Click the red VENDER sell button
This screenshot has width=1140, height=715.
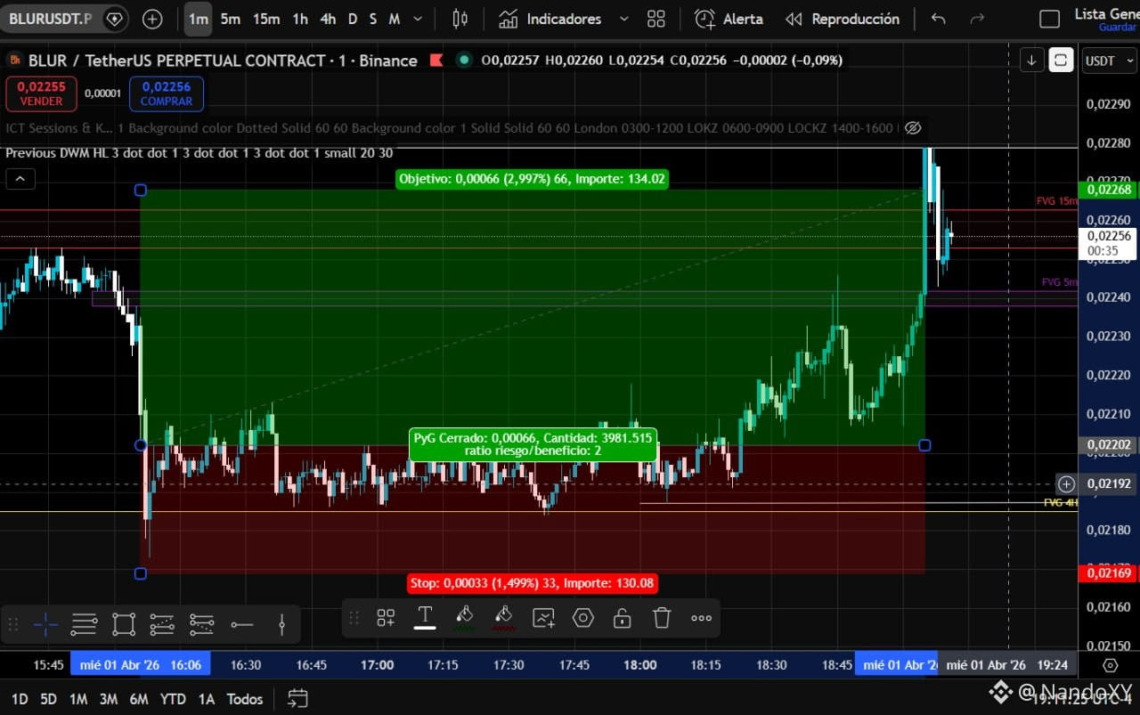point(41,93)
